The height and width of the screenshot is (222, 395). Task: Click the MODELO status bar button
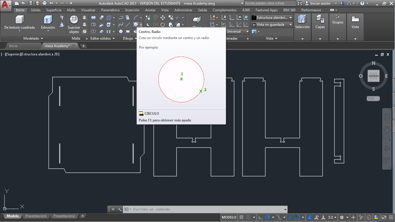pyautogui.click(x=229, y=217)
